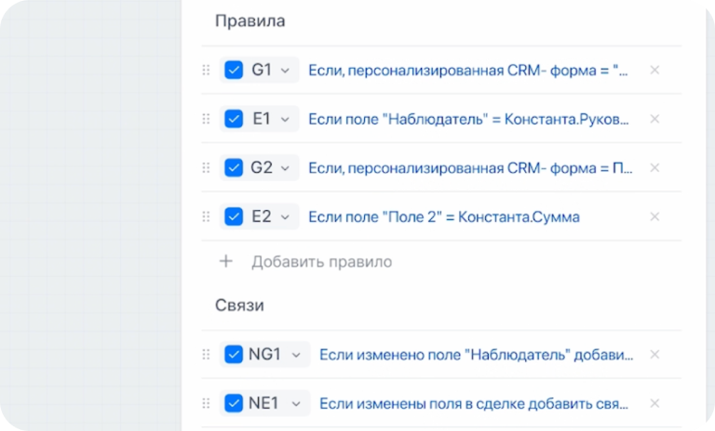The image size is (715, 431).
Task: Click 'Добавить правило' button
Action: pyautogui.click(x=321, y=262)
